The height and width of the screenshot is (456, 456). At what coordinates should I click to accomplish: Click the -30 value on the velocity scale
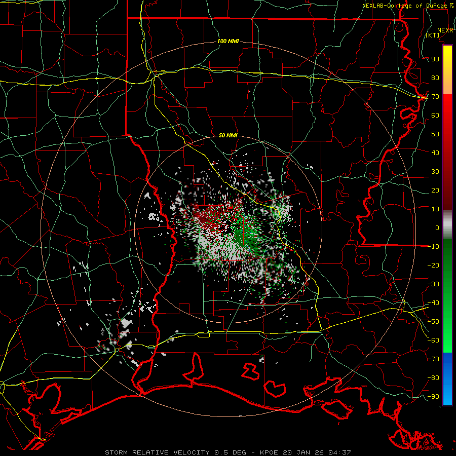pos(433,284)
